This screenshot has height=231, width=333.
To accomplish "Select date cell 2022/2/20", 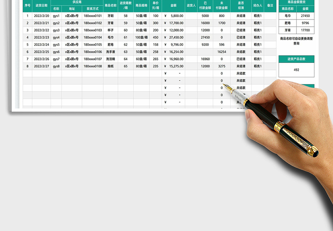I will point(41,16).
